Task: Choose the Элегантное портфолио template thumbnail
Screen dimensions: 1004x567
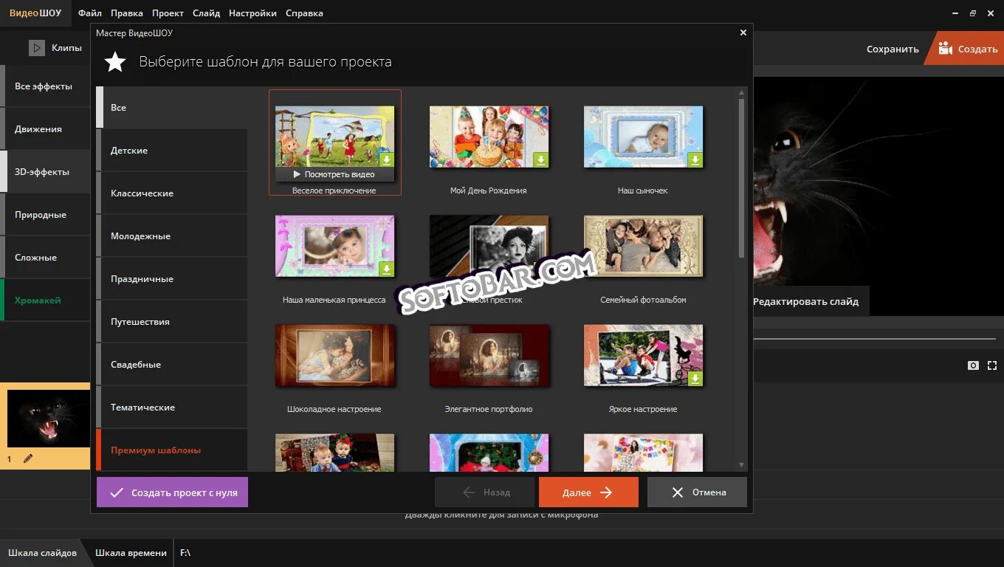Action: click(x=489, y=355)
